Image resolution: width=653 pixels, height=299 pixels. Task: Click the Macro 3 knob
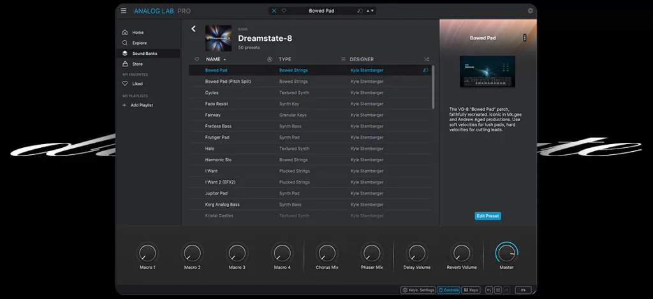(237, 252)
